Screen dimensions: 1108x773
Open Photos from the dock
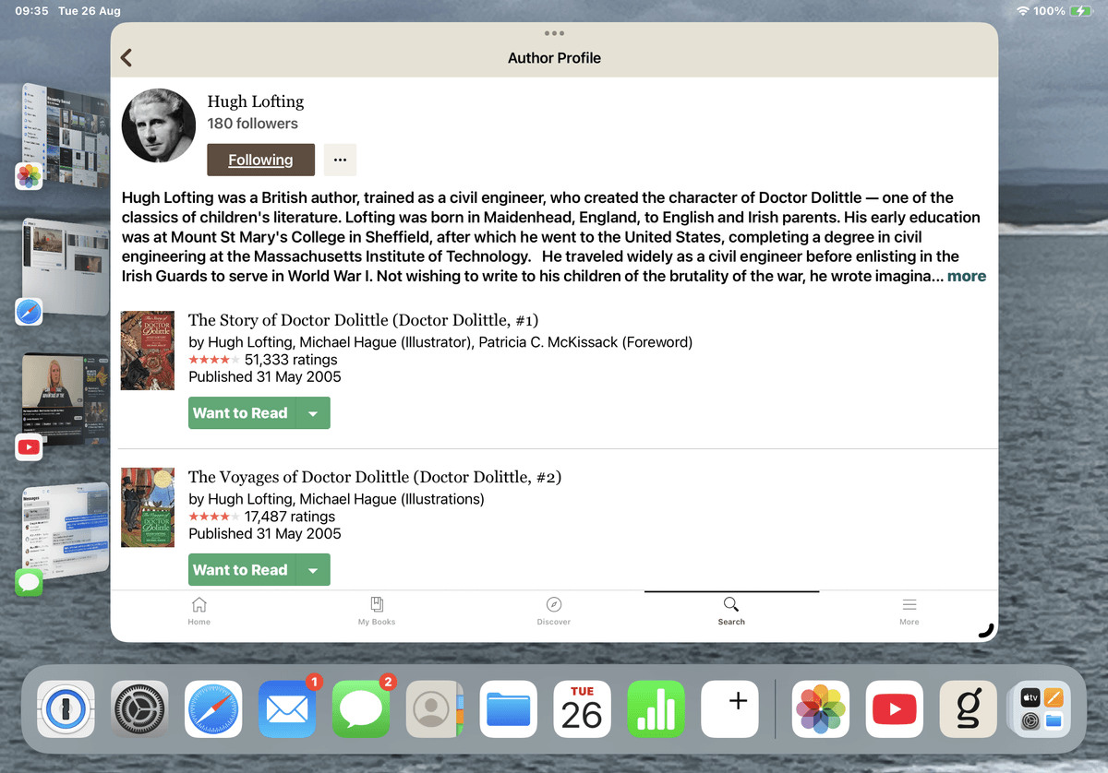pos(821,709)
